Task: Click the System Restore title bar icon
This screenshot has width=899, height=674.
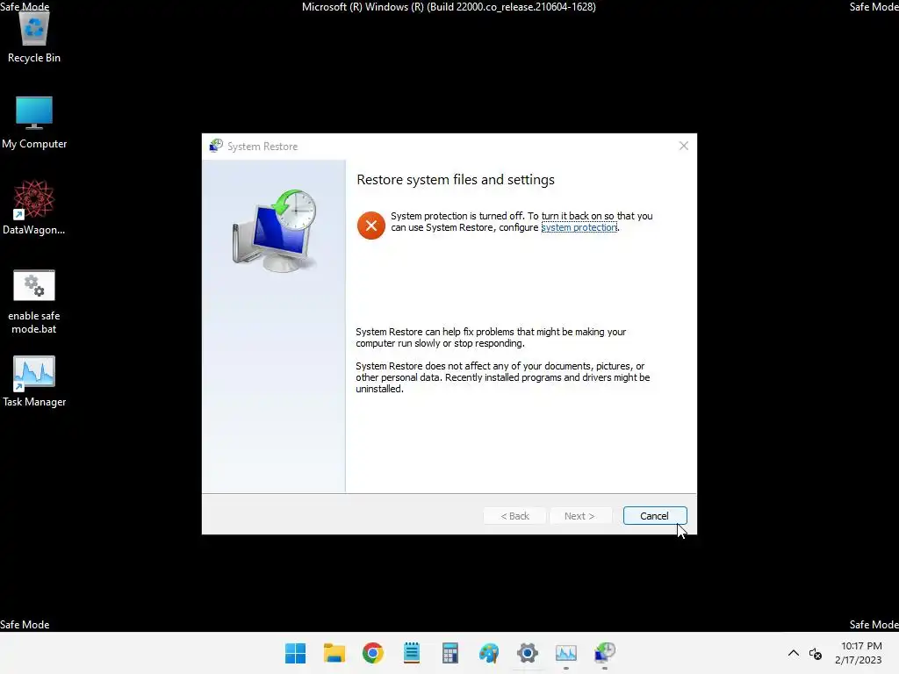Action: (216, 146)
